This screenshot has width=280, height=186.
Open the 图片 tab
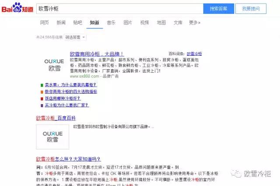click(x=128, y=23)
